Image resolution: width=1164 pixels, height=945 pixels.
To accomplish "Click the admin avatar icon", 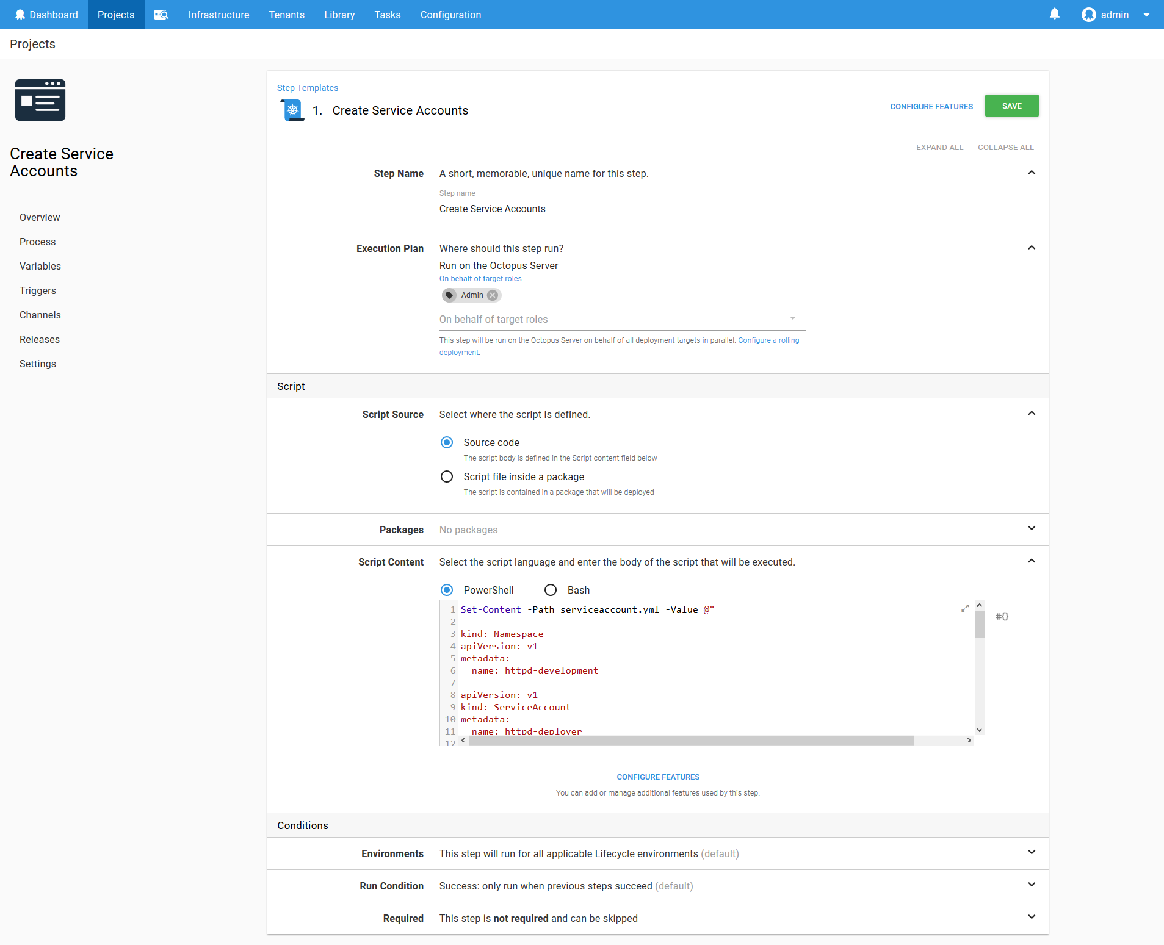I will point(1089,15).
